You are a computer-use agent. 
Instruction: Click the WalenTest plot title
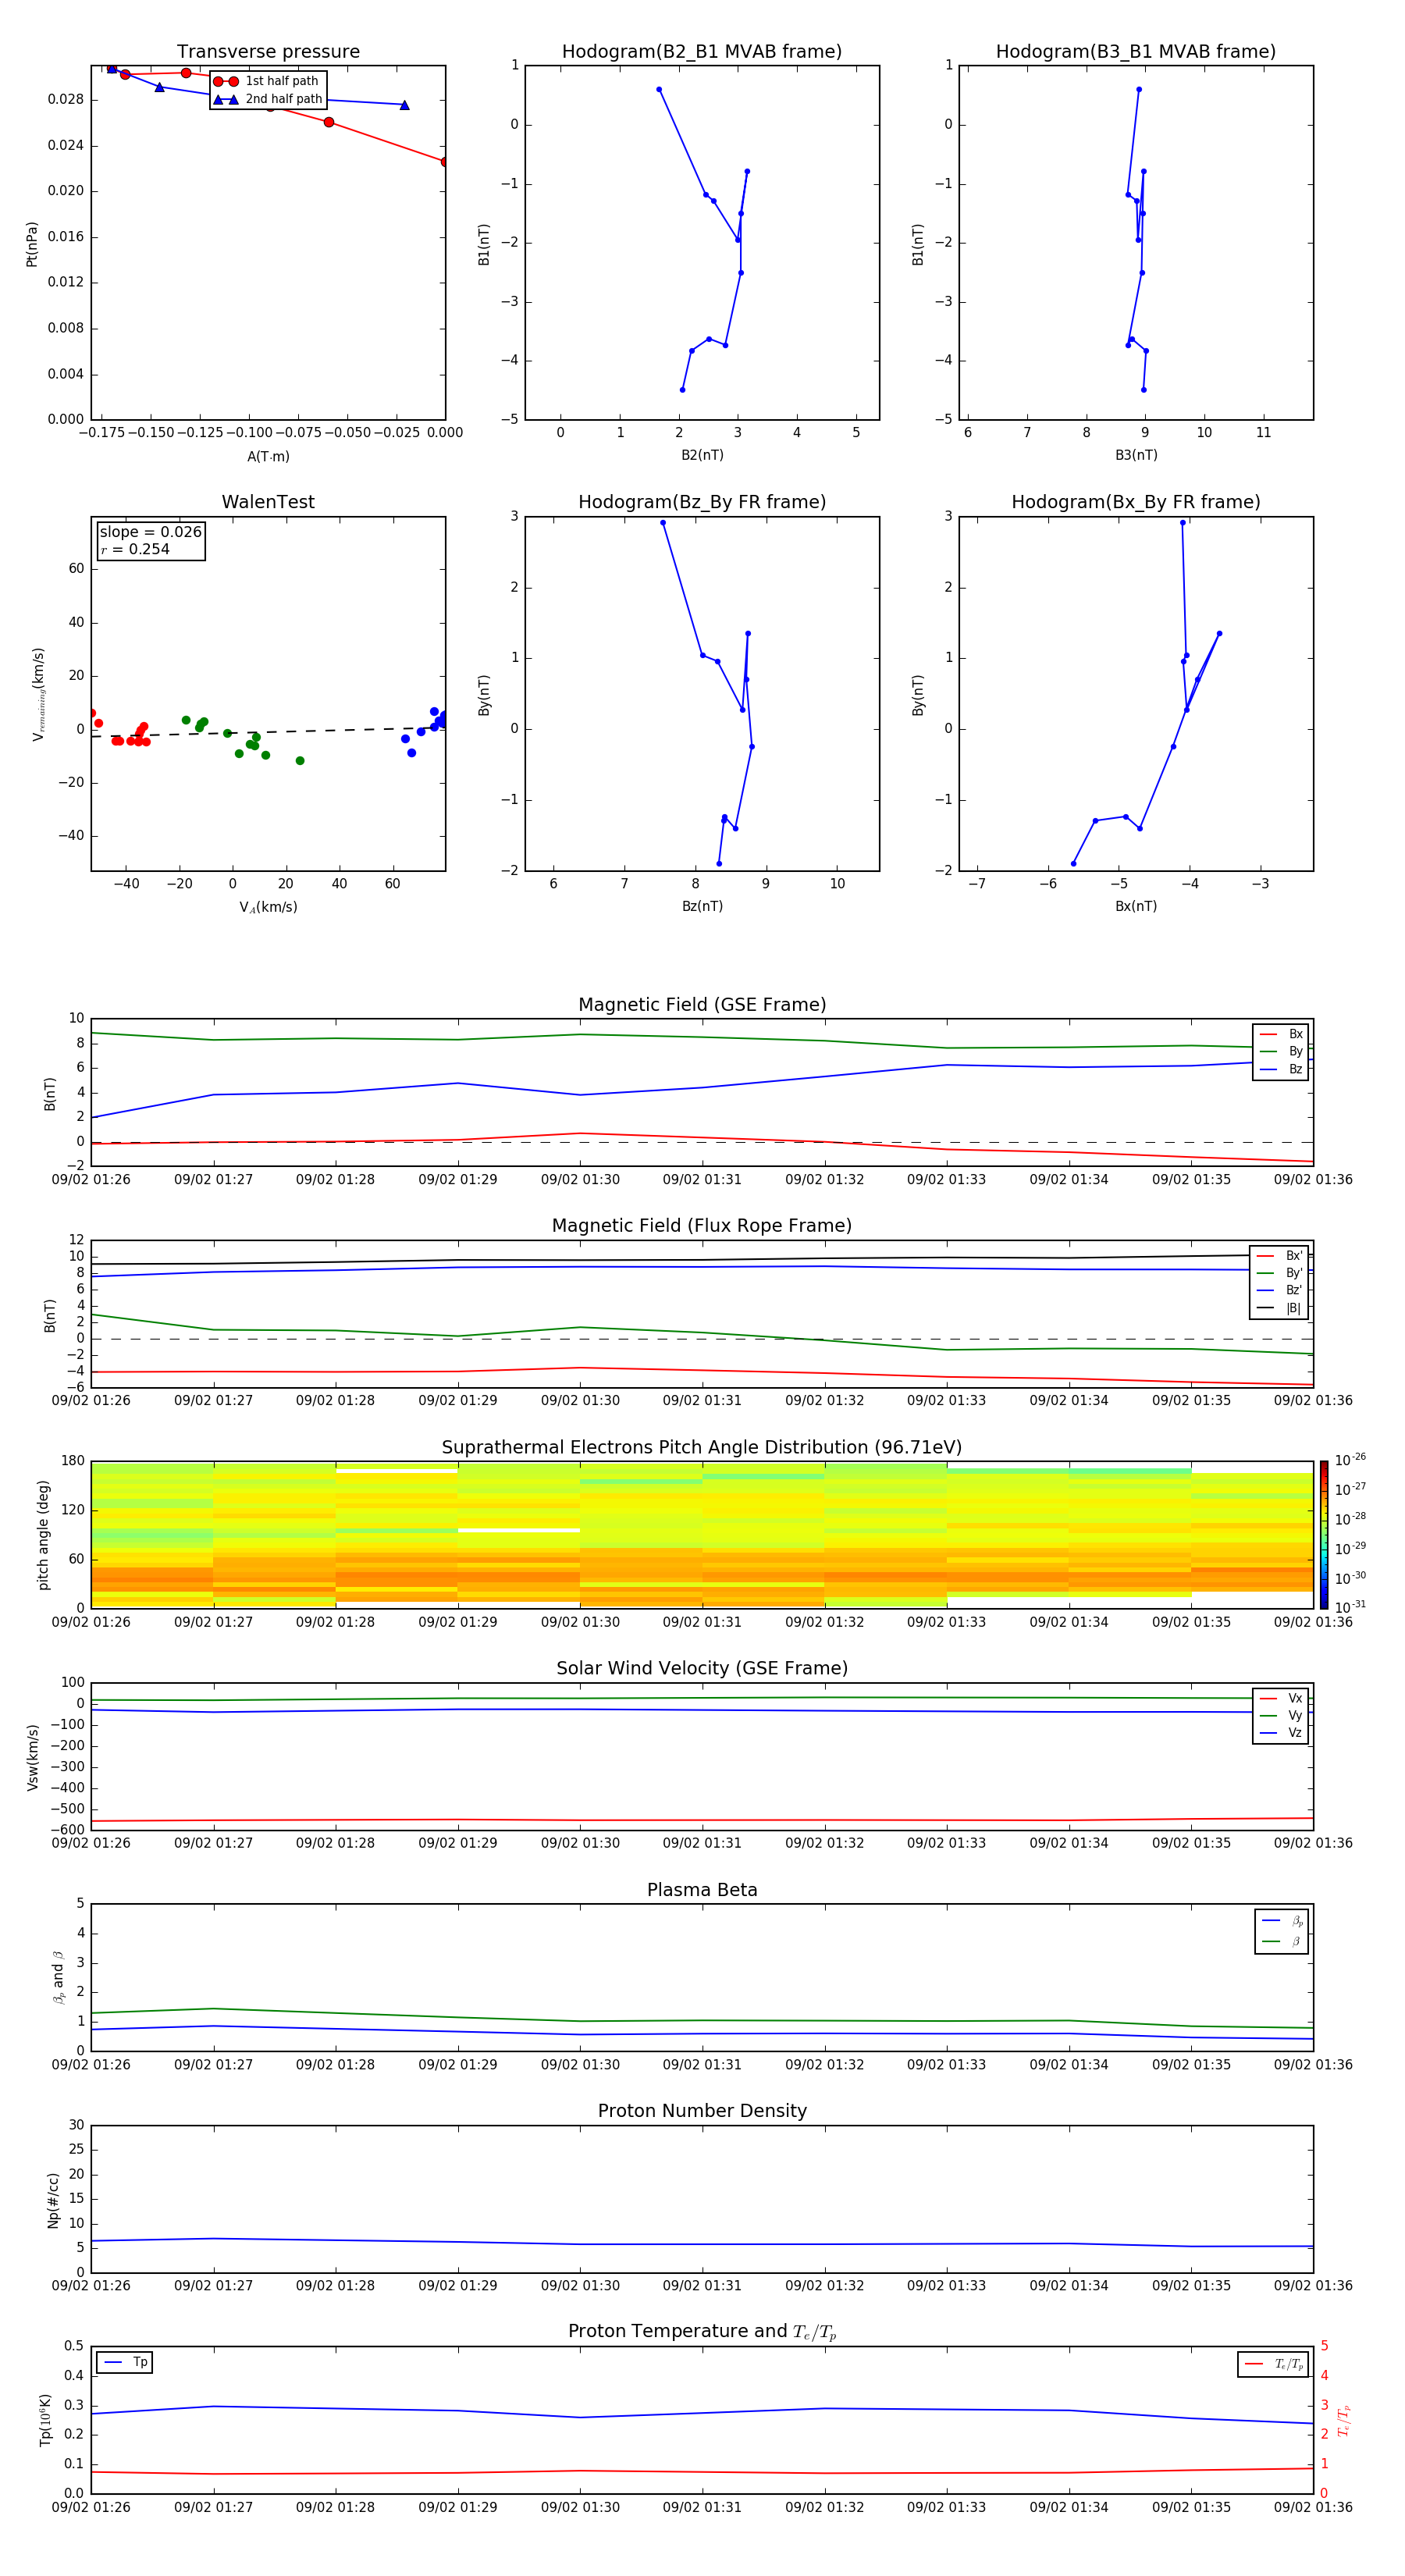pyautogui.click(x=268, y=502)
